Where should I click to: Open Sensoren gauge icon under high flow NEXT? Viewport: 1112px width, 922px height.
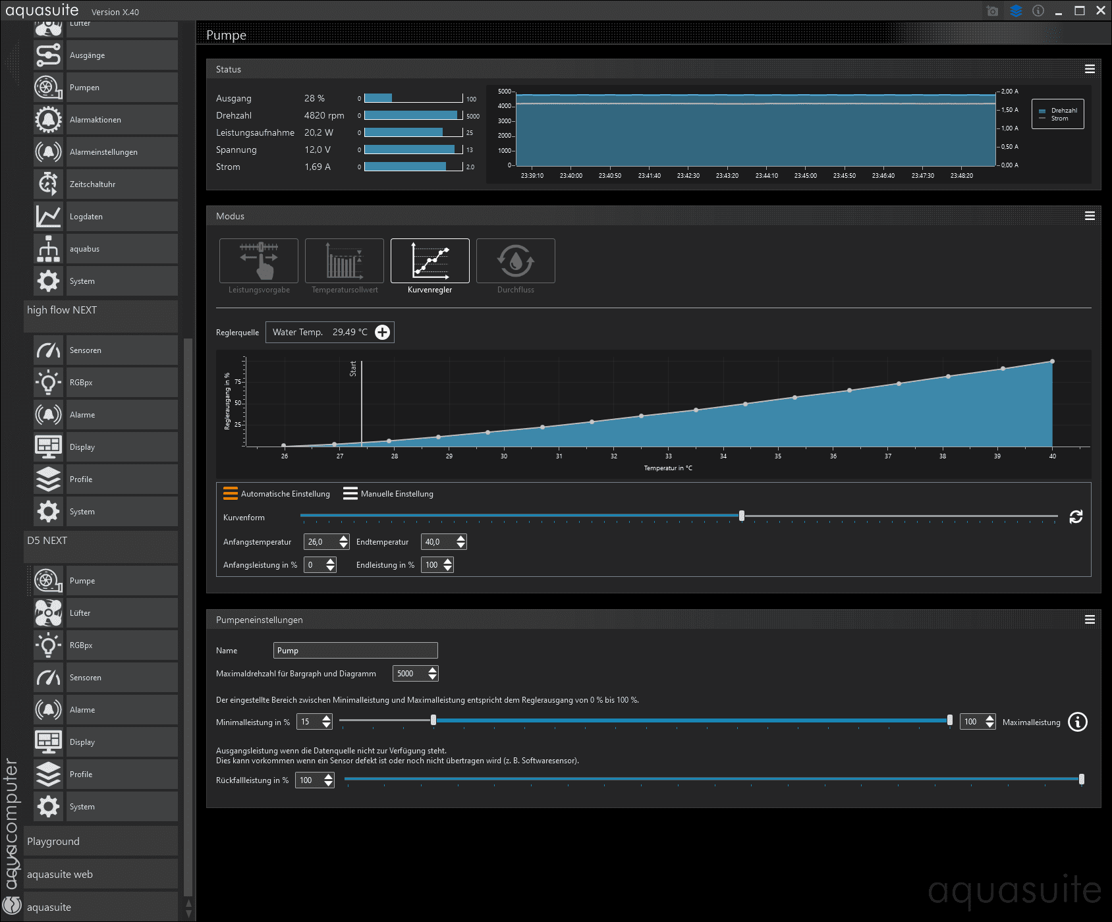[x=48, y=350]
